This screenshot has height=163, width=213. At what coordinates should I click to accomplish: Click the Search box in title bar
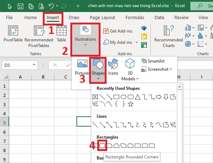[x=202, y=6]
